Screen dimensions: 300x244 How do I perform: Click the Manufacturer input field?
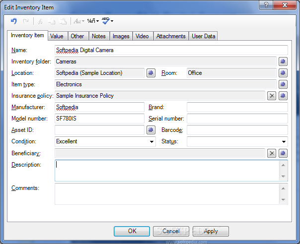click(x=99, y=107)
